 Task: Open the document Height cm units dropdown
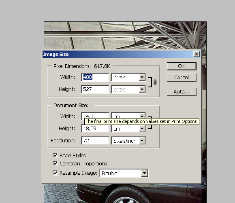(x=128, y=129)
